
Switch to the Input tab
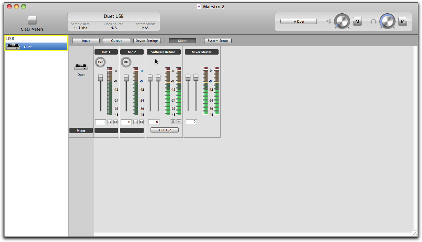click(x=86, y=41)
